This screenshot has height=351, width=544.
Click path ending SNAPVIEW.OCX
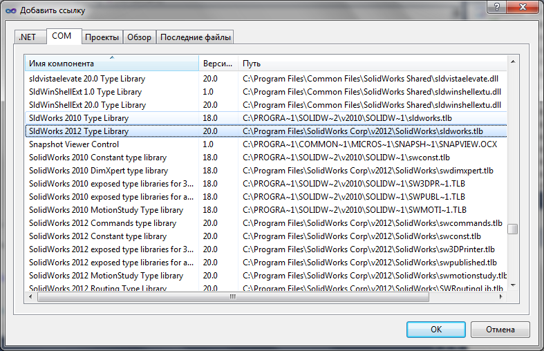(370, 144)
